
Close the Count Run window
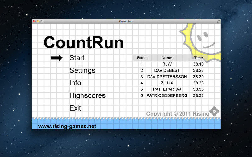(34, 21)
